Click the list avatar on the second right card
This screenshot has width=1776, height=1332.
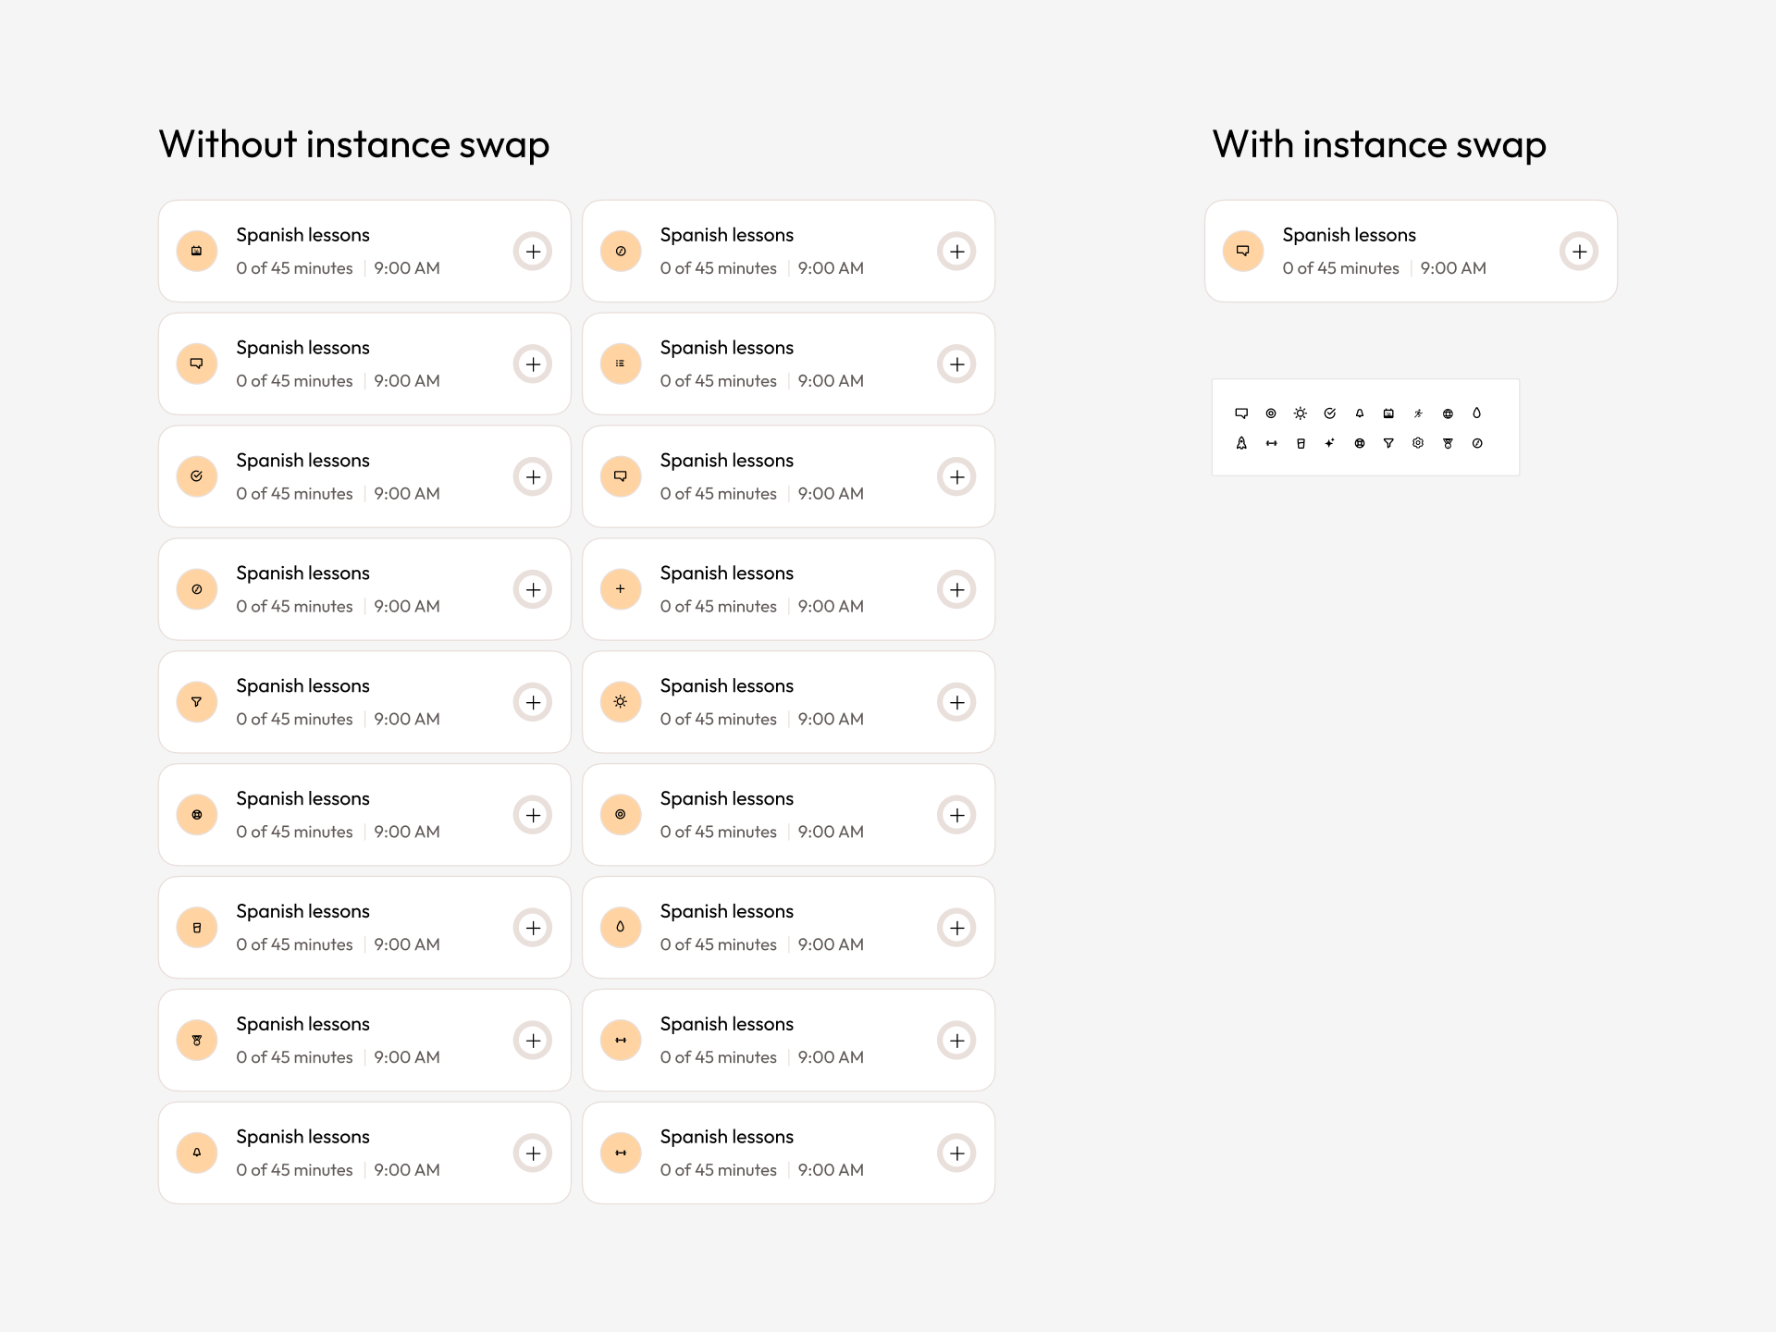click(621, 364)
